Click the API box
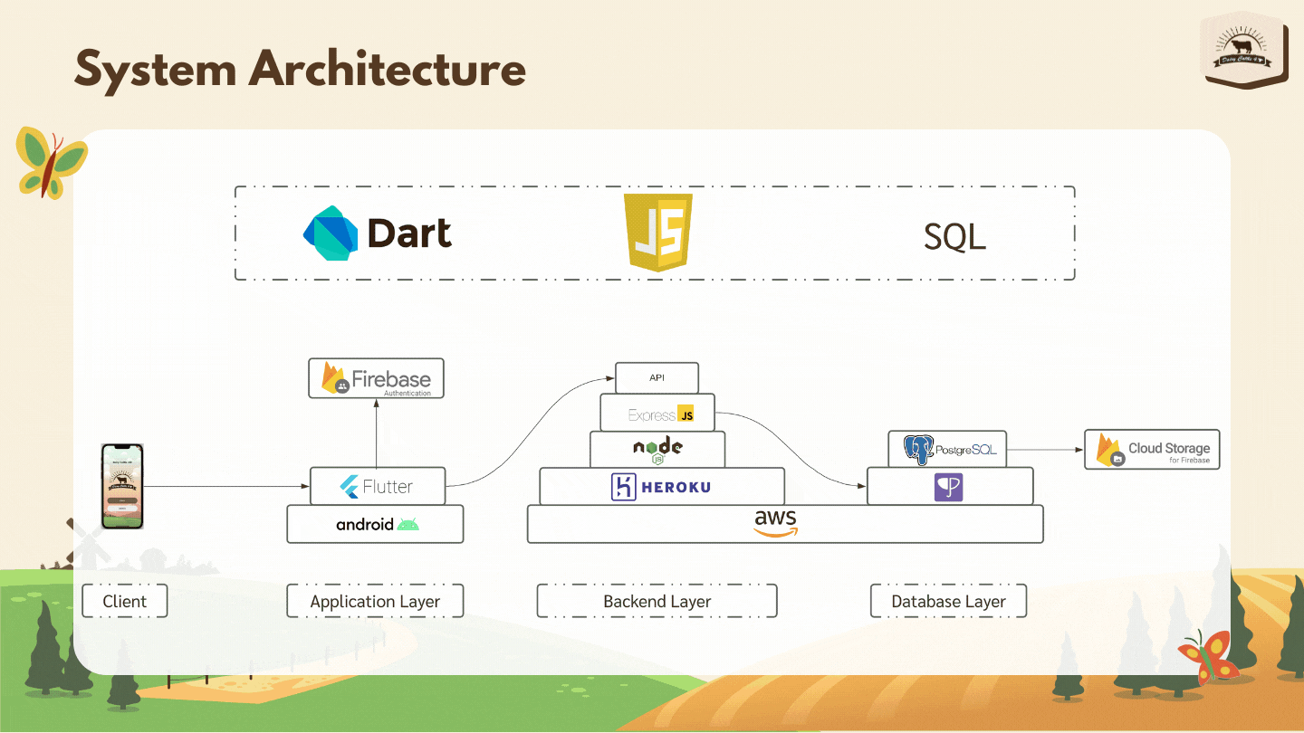1304x733 pixels. coord(657,377)
